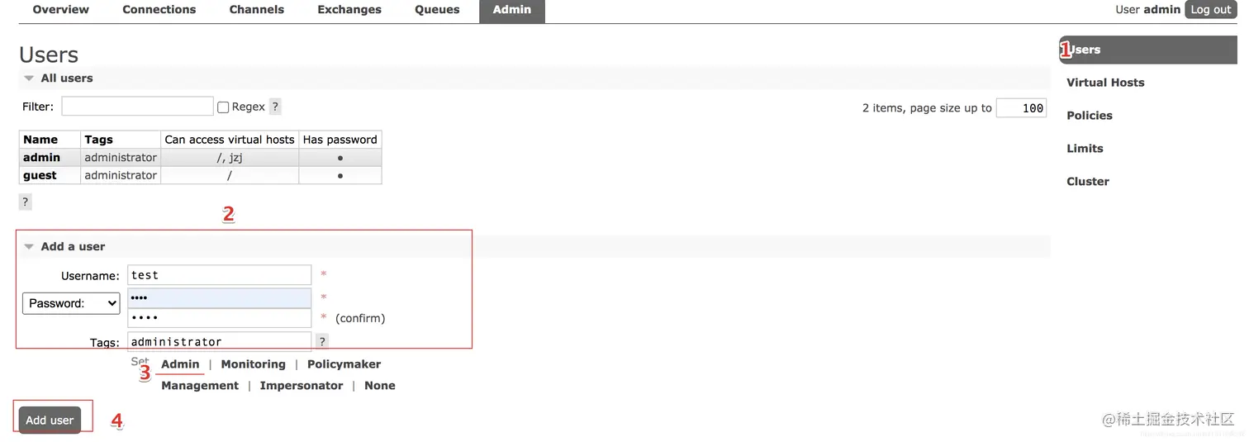Click the Tags input field
The width and height of the screenshot is (1249, 442).
[x=219, y=341]
